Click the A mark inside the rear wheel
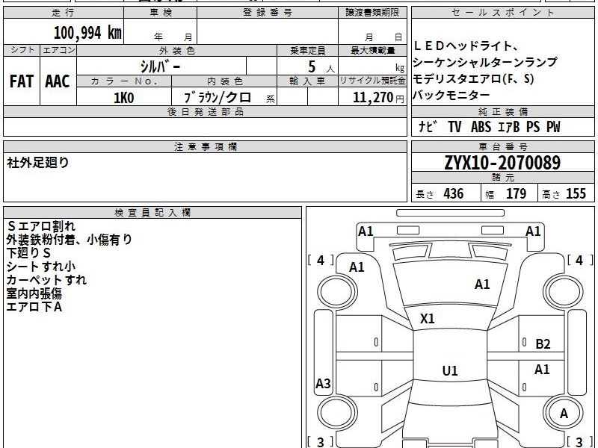Image resolution: width=598 pixels, height=448 pixels. 564,414
